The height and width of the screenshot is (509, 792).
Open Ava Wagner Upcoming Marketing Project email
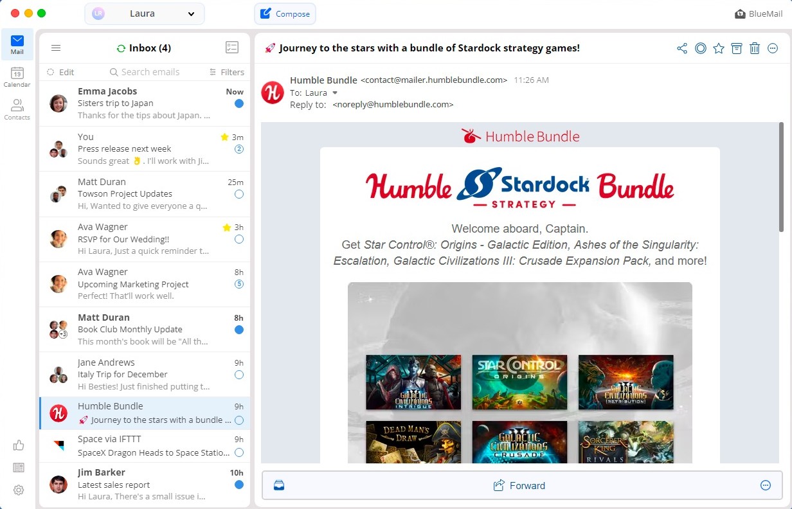click(x=145, y=284)
